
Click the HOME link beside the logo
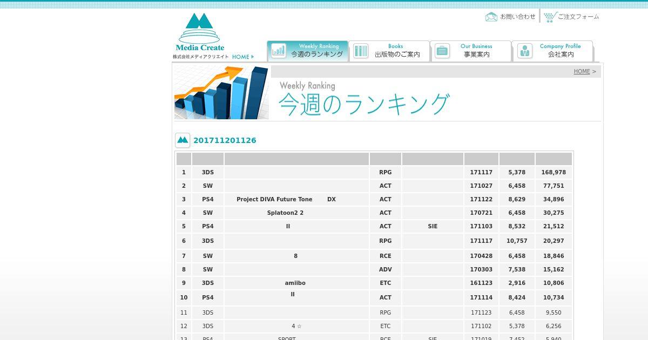coord(243,57)
